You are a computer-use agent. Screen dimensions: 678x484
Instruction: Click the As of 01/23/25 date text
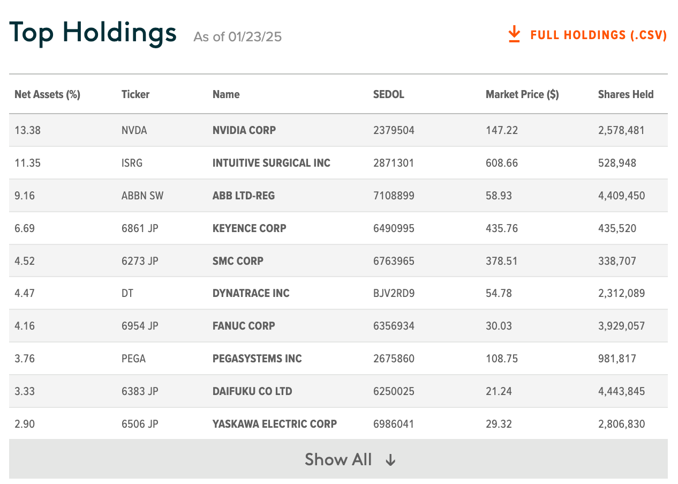click(238, 37)
